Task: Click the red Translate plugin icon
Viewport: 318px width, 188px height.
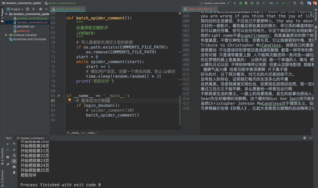Action: [x=315, y=3]
